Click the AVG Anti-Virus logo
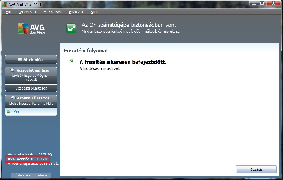The image size is (283, 180). click(31, 29)
